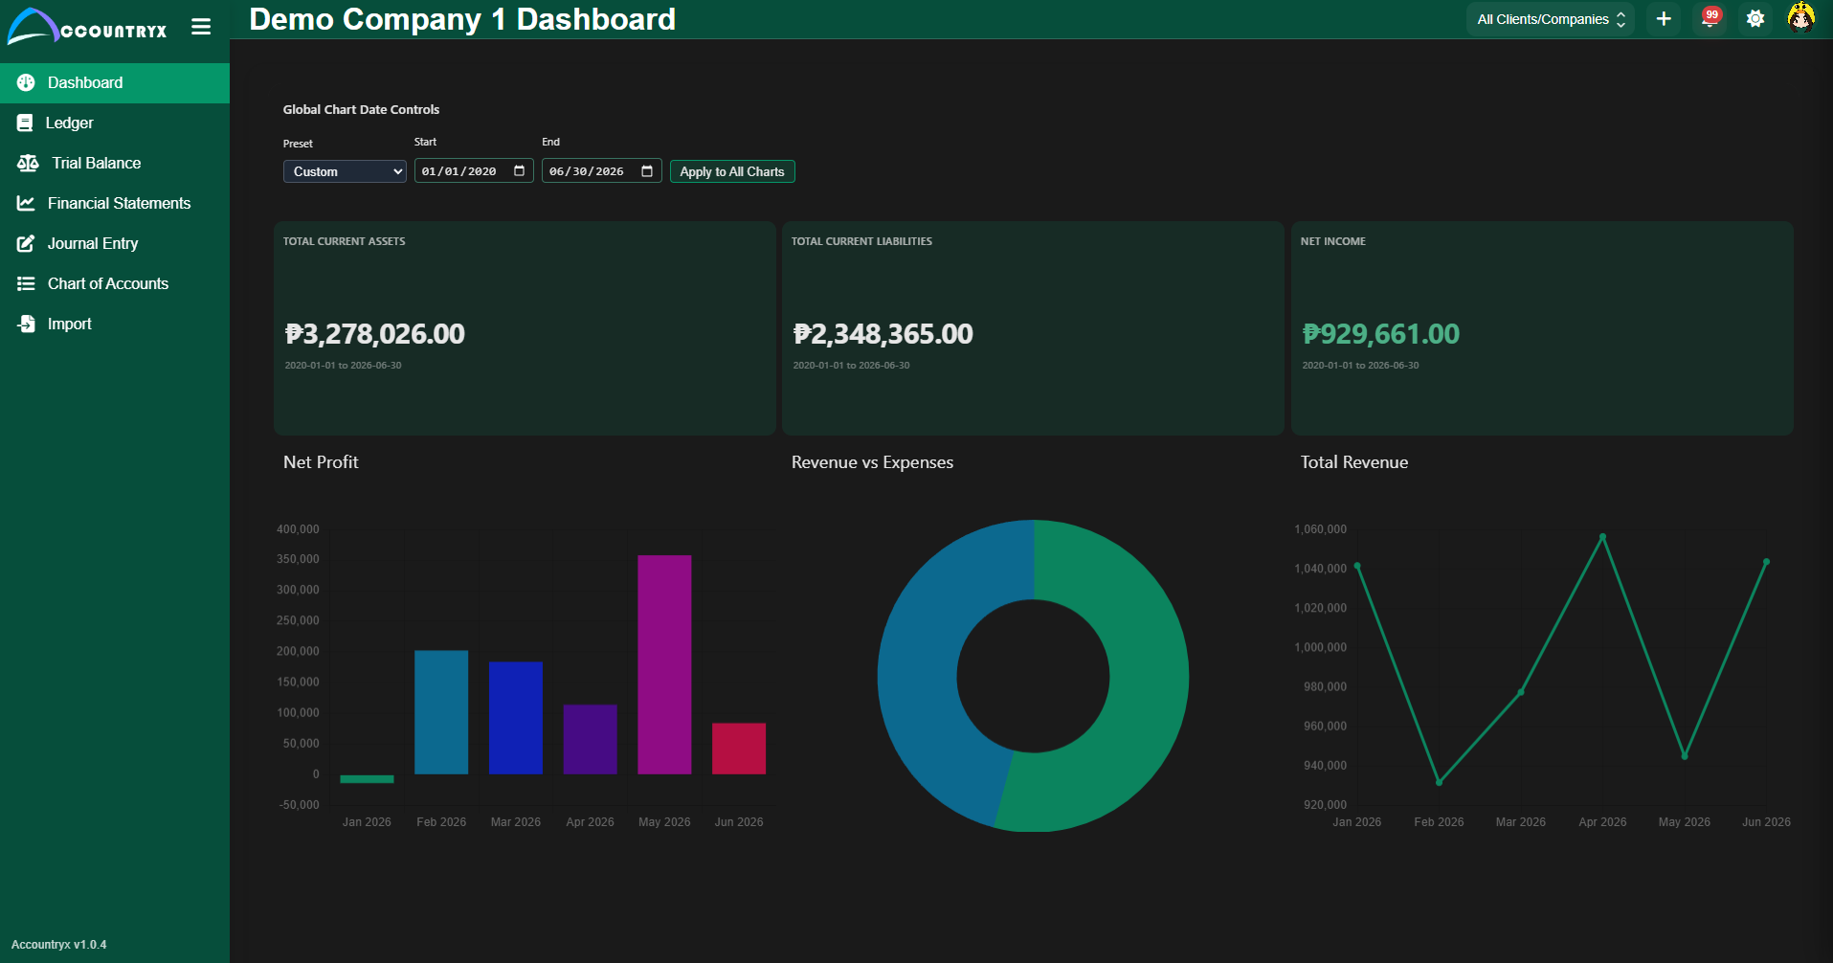The width and height of the screenshot is (1833, 963).
Task: Go to Dashboard in the sidebar
Action: (x=115, y=83)
